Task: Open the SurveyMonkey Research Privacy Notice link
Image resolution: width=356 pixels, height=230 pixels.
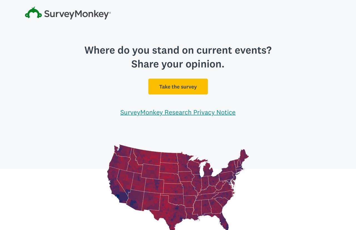Action: pyautogui.click(x=178, y=112)
